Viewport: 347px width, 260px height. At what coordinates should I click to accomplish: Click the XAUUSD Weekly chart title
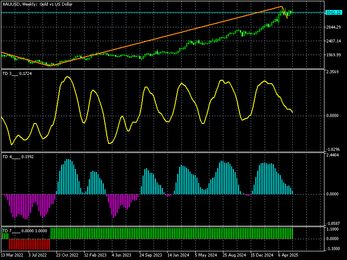click(37, 4)
